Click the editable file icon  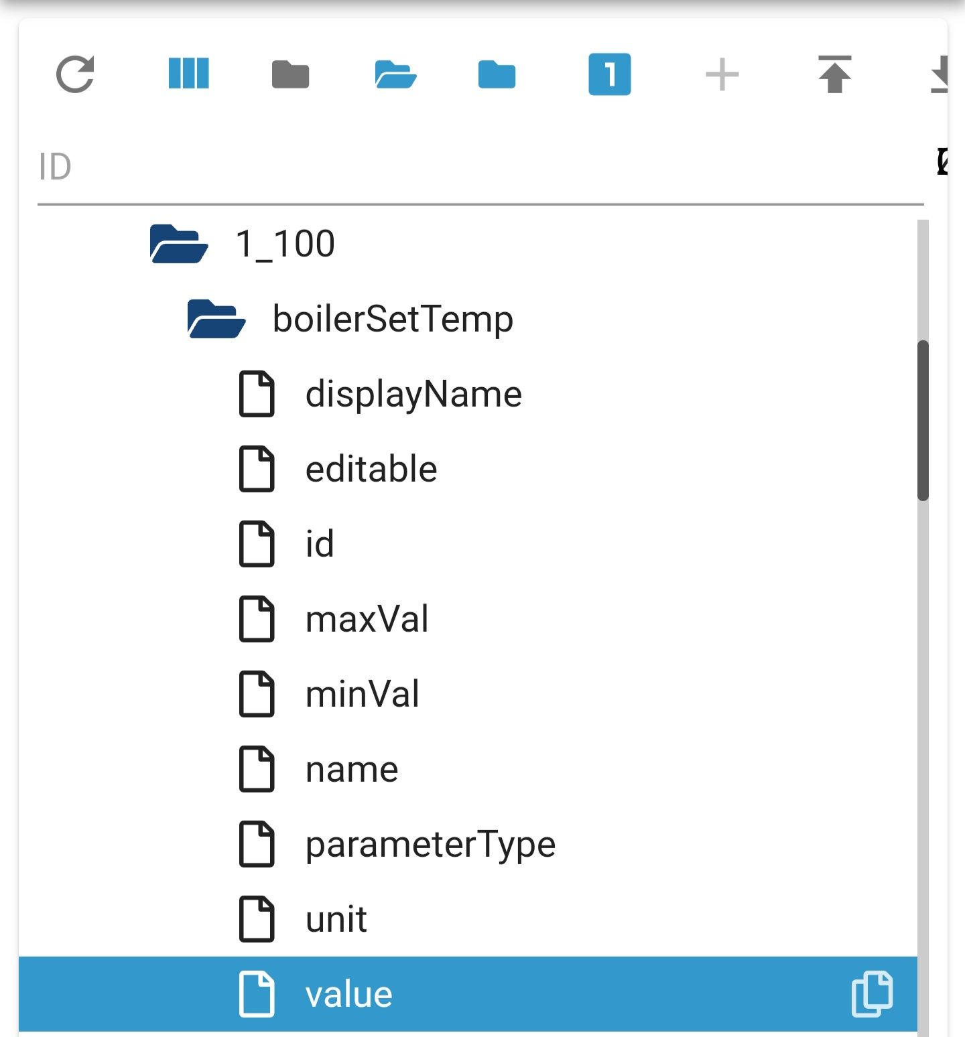(257, 469)
